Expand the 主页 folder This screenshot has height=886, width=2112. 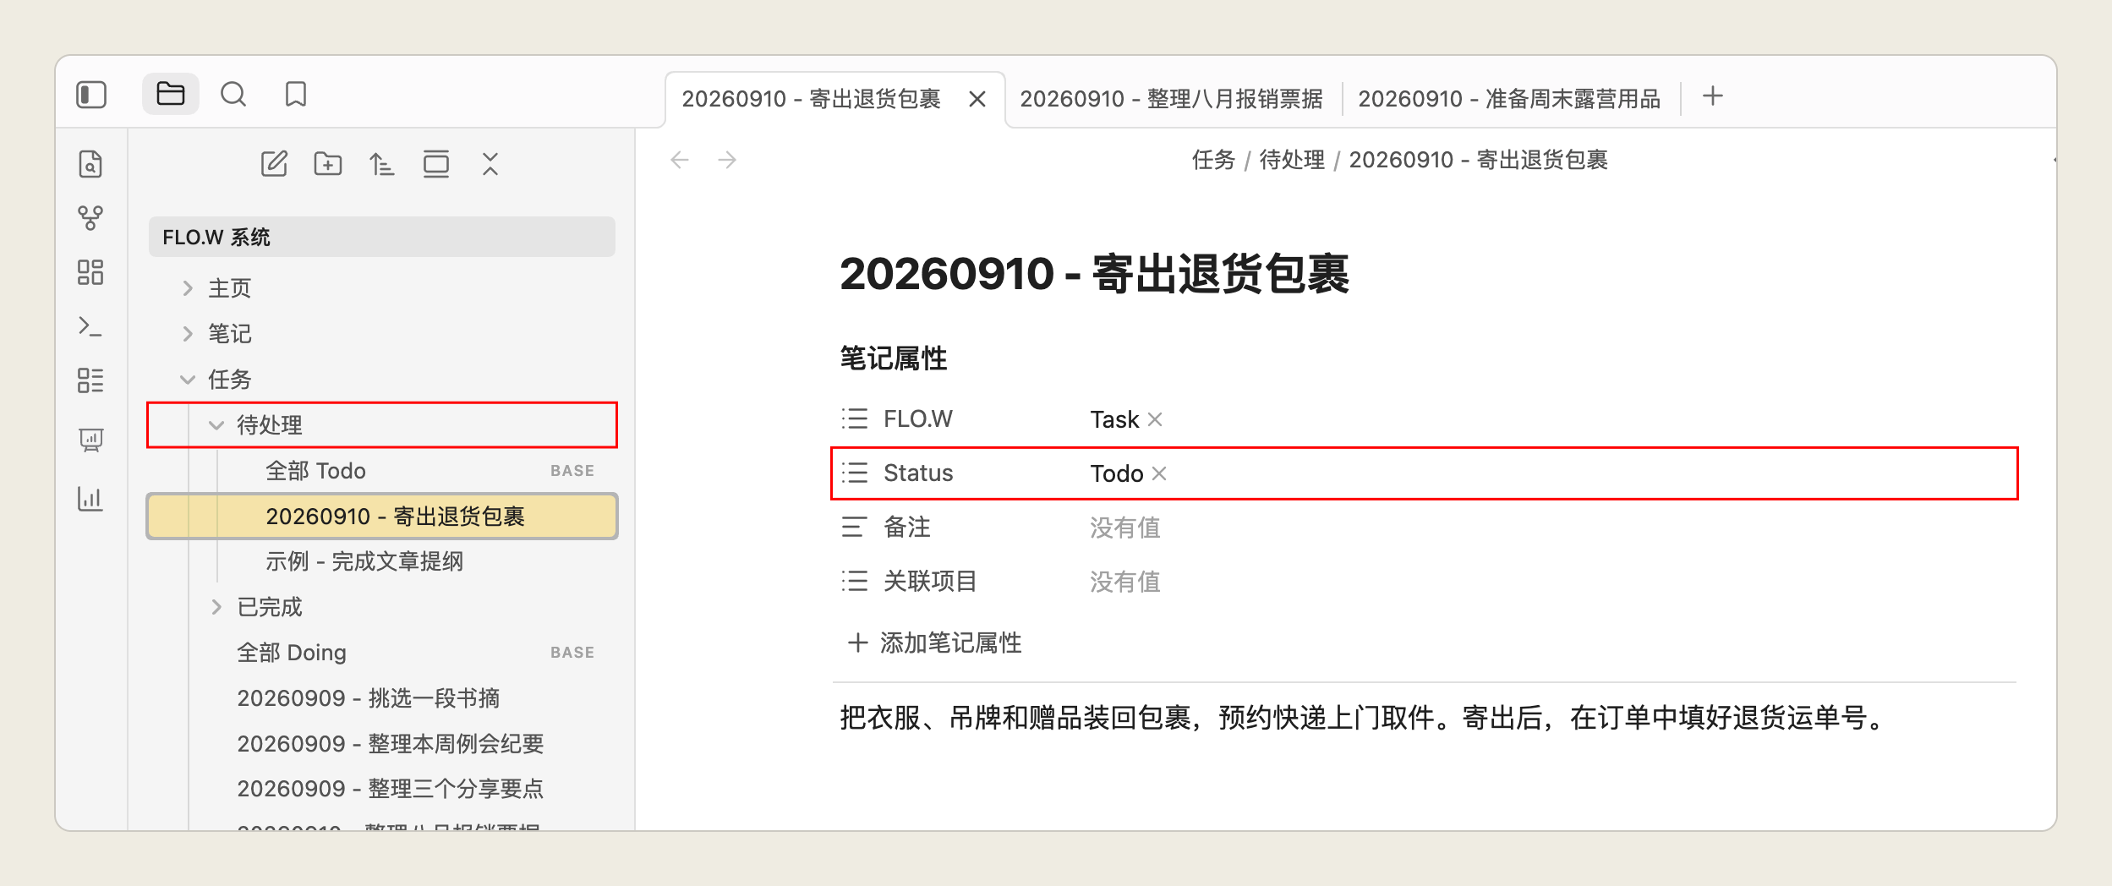(x=188, y=288)
